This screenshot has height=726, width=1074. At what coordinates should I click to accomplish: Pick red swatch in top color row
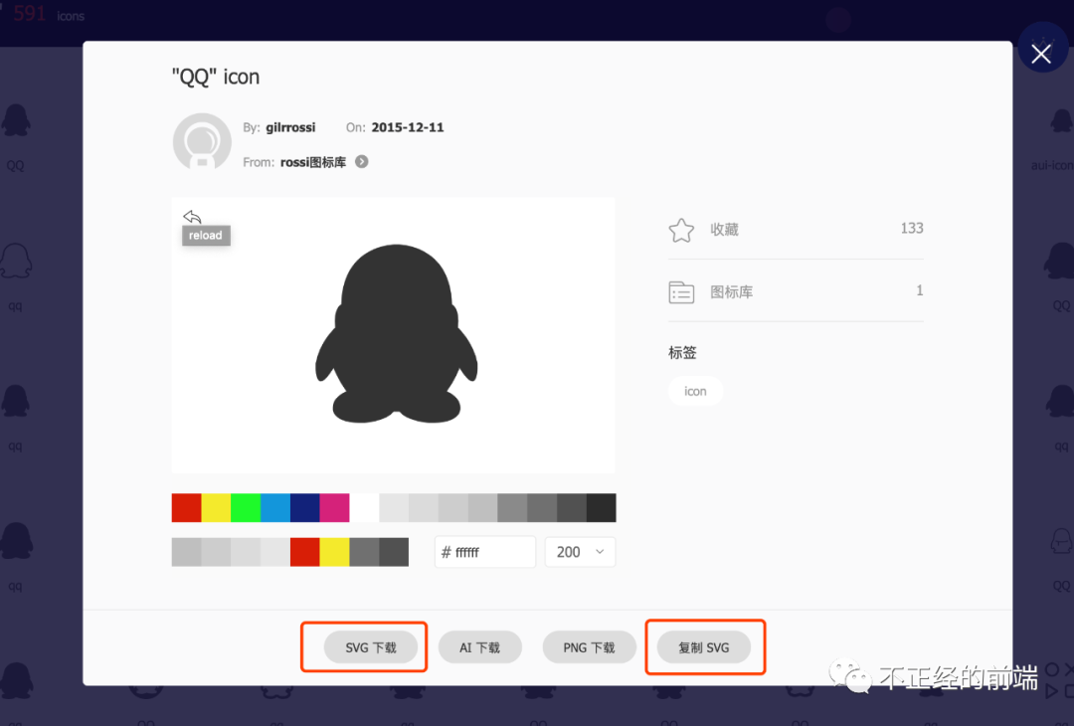186,507
